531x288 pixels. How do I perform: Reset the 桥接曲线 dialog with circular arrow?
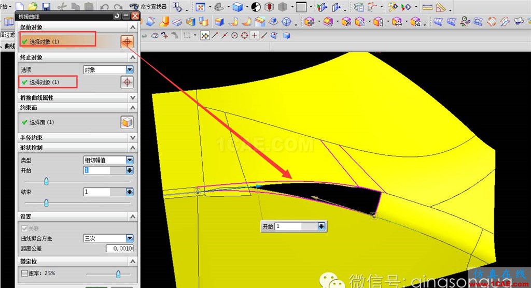coord(117,16)
